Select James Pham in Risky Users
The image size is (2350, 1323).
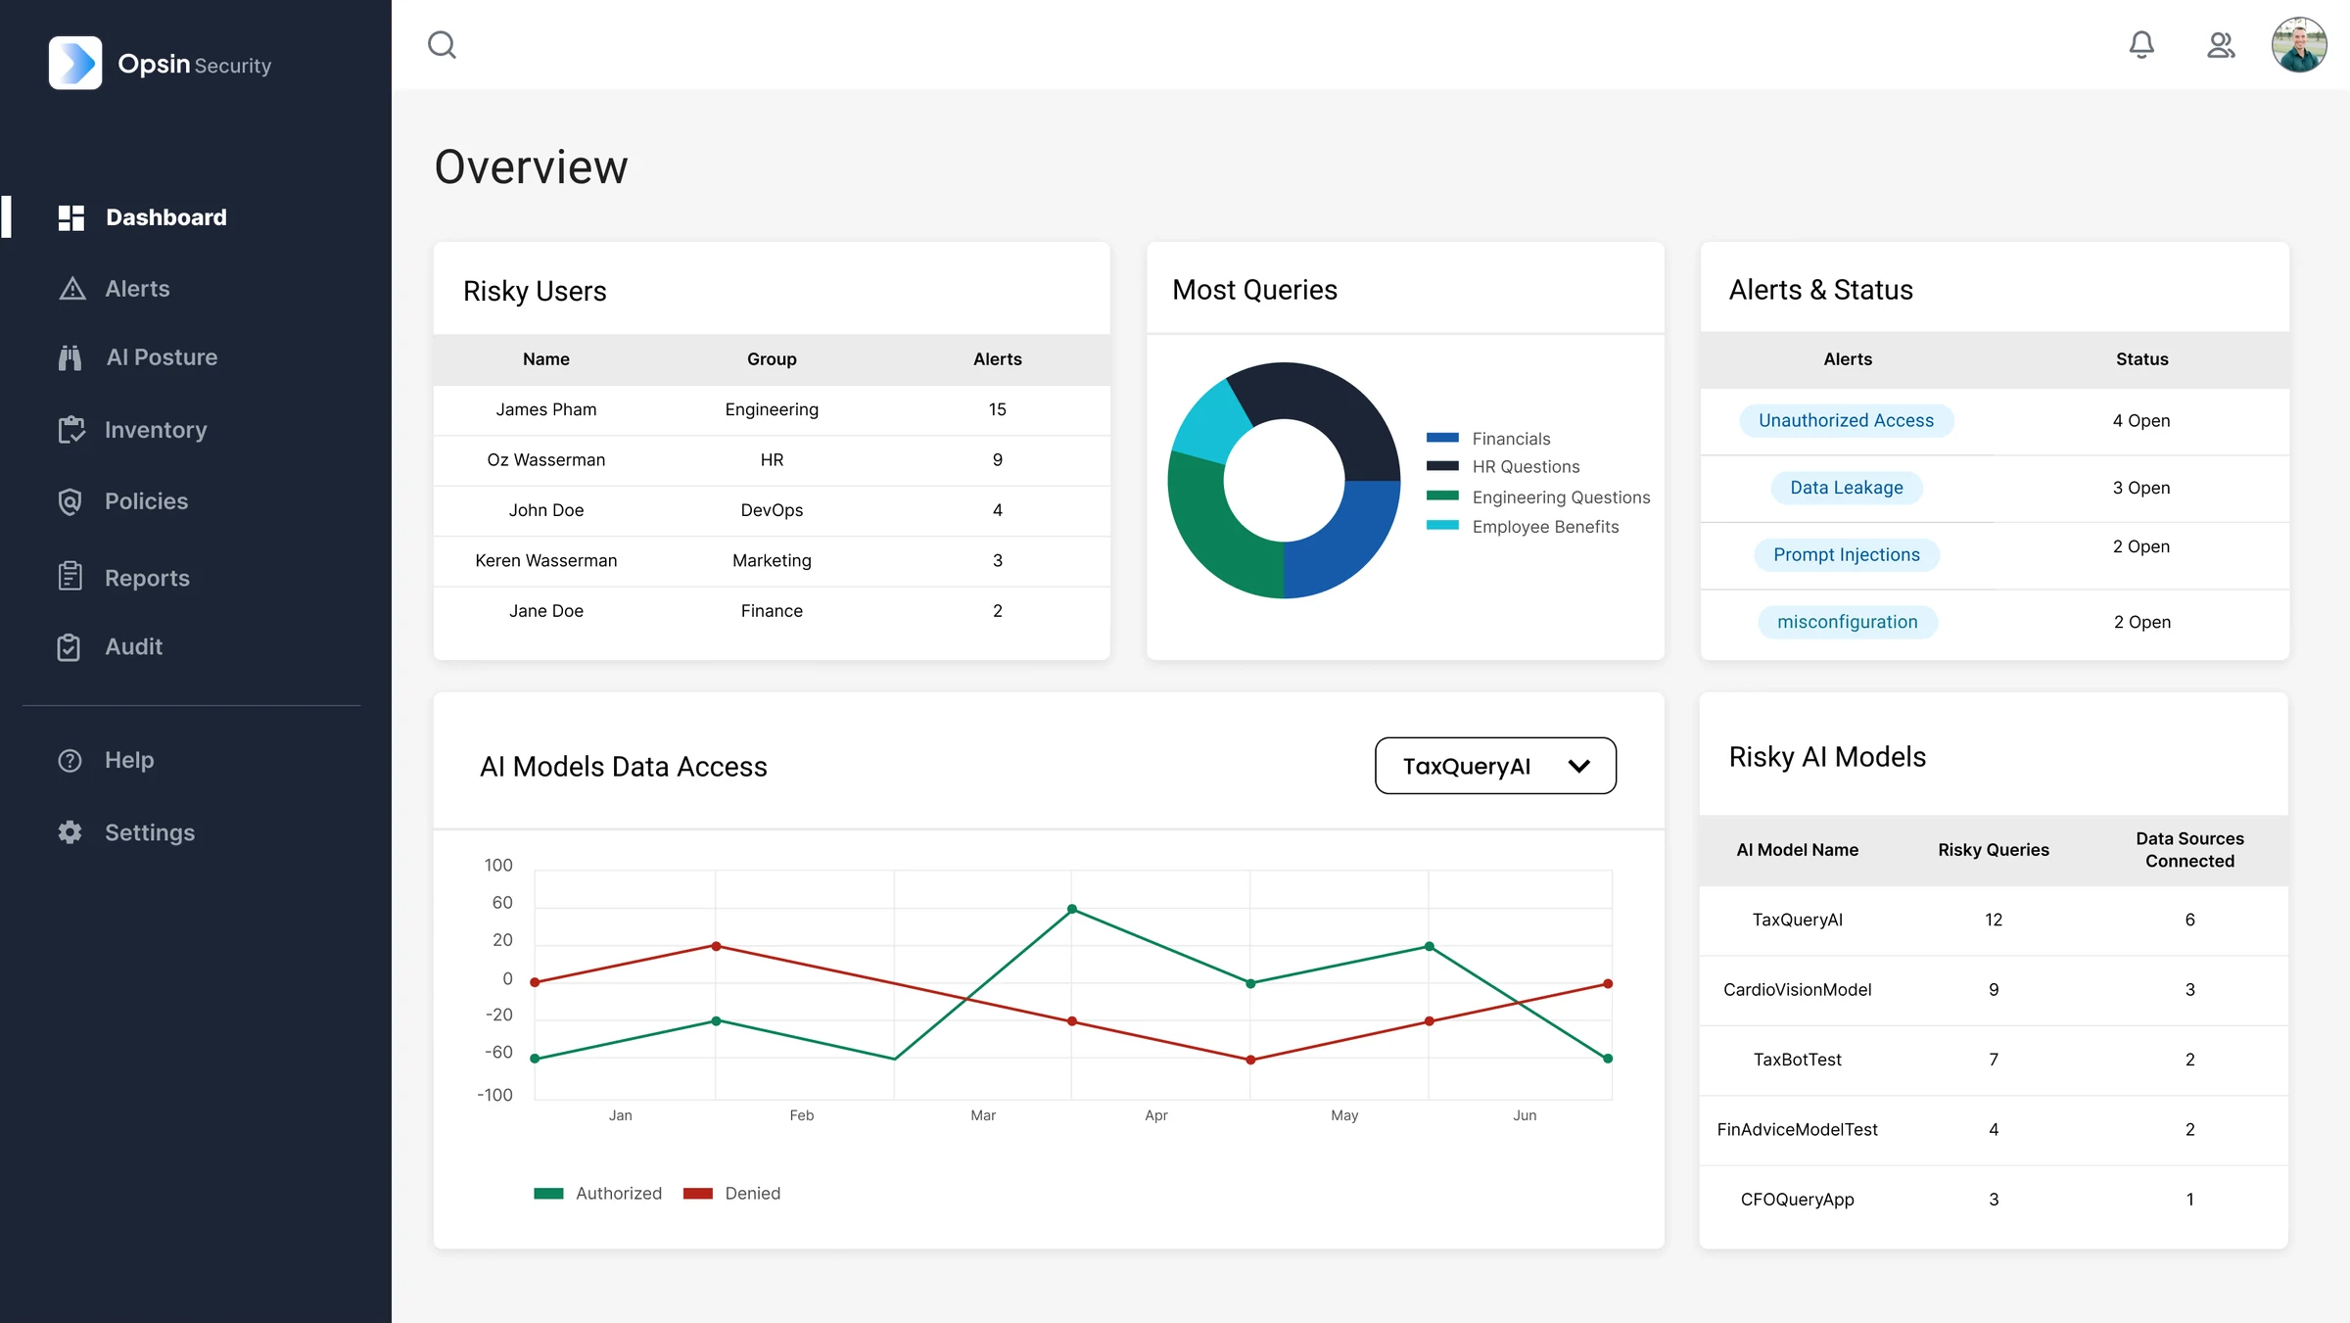tap(546, 409)
